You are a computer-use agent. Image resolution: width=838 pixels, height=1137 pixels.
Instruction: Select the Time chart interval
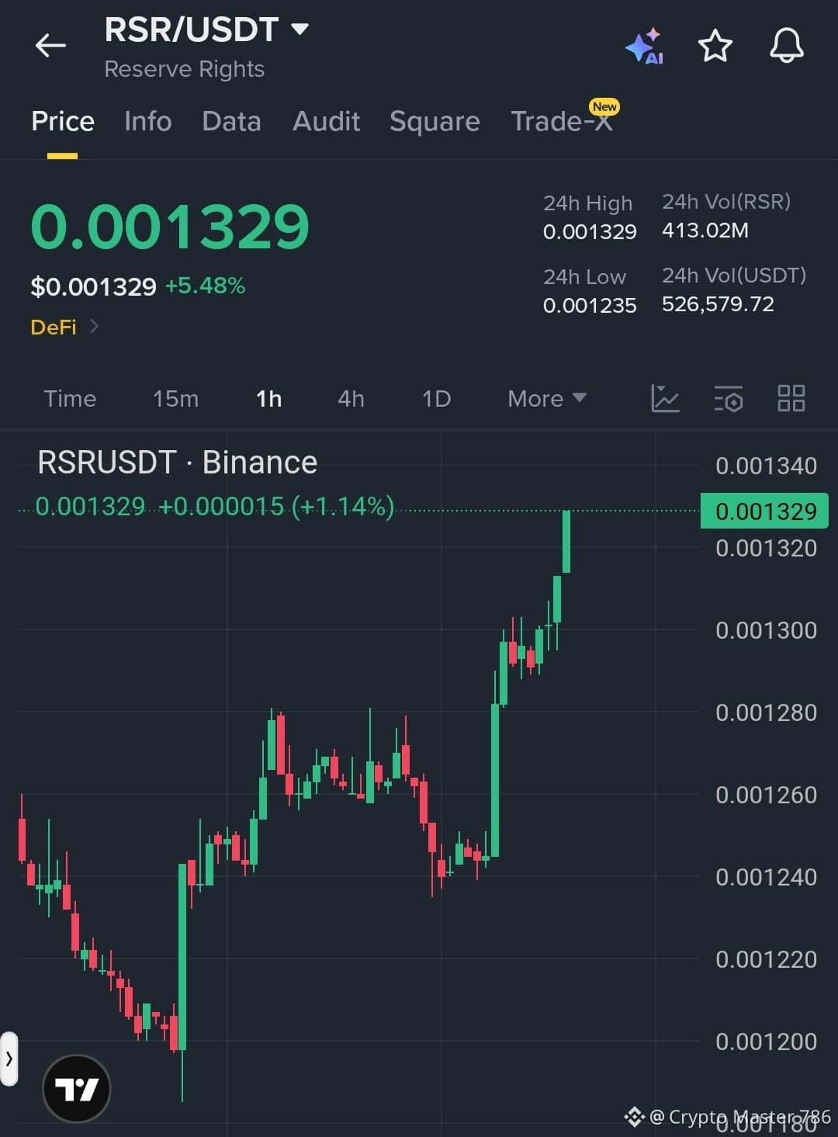pos(70,398)
